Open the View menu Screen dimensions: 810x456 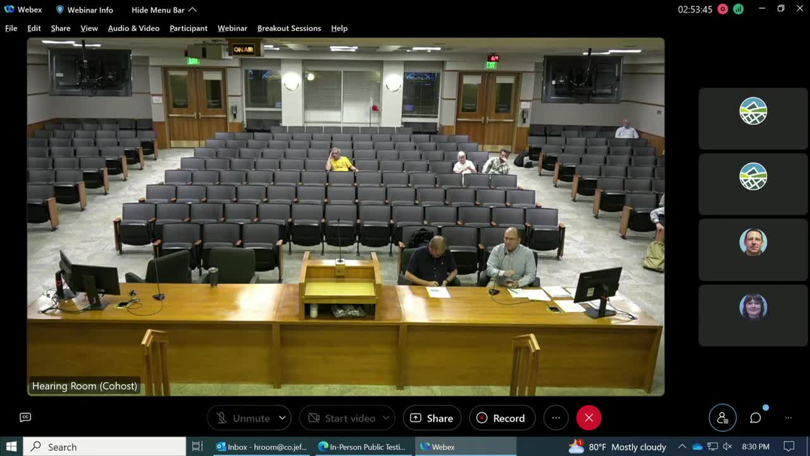(x=89, y=28)
